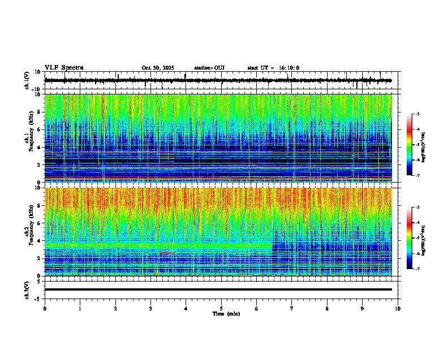The width and height of the screenshot is (448, 346).
Task: Click the ch.1 spectrogram color scale bar
Action: point(410,145)
